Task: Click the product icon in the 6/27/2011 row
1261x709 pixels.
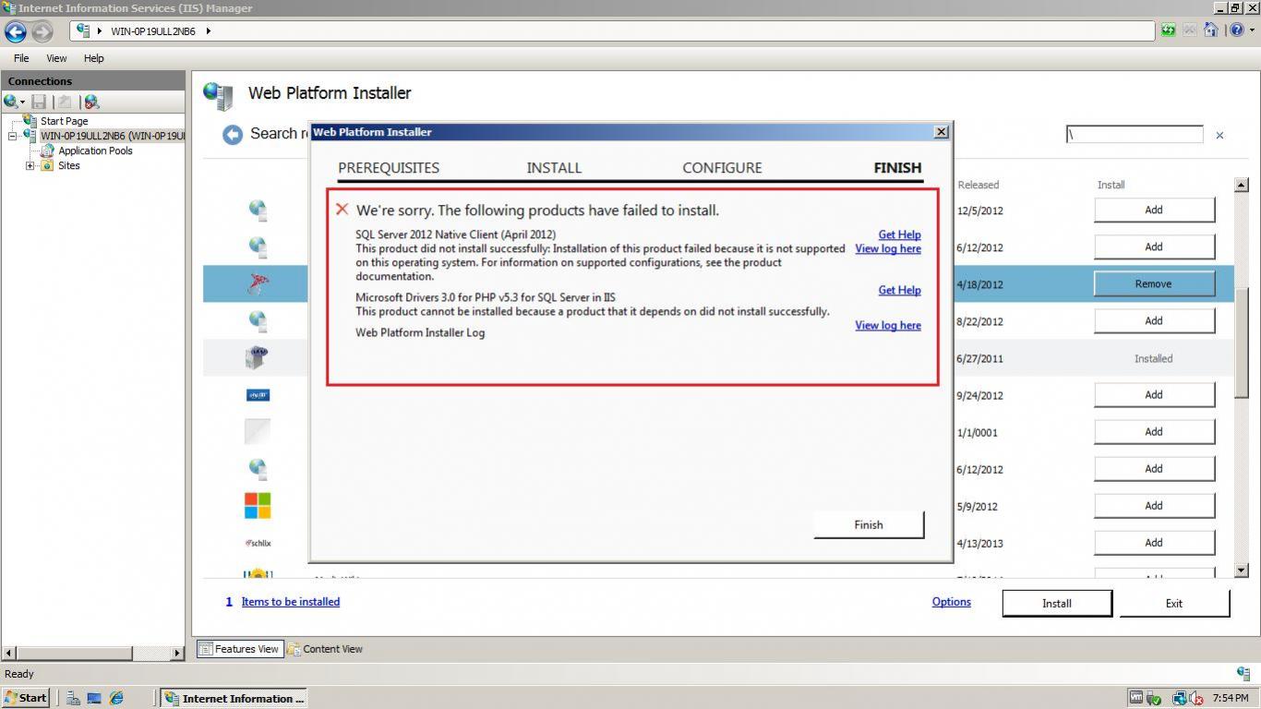Action: [258, 358]
